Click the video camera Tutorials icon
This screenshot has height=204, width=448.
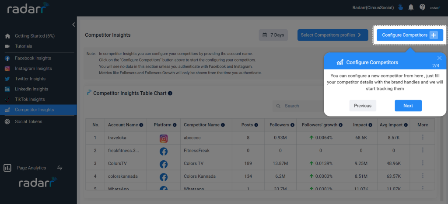click(7, 46)
